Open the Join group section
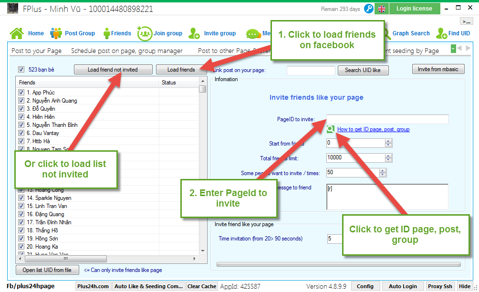479x292 pixels. pyautogui.click(x=160, y=33)
